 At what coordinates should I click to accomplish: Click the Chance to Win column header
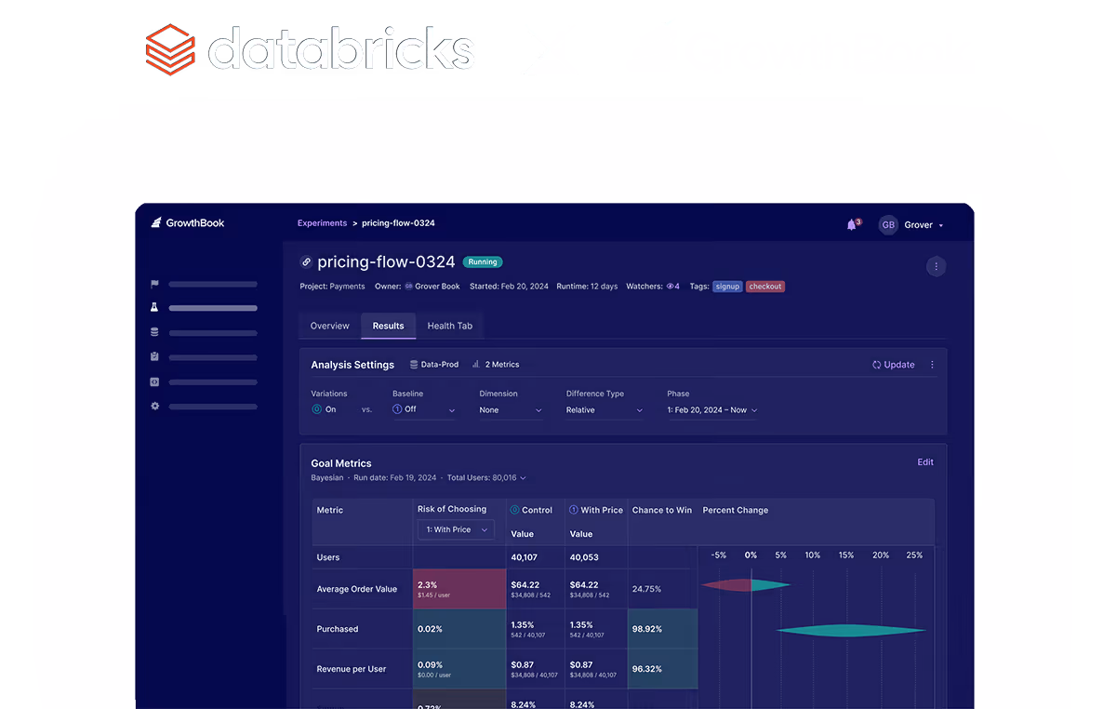[x=662, y=510]
